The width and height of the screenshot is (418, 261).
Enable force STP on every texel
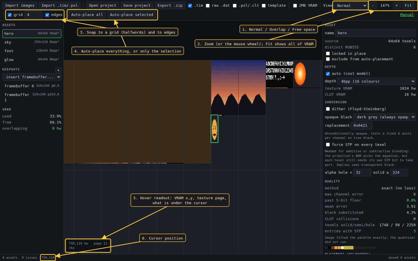[x=328, y=145]
